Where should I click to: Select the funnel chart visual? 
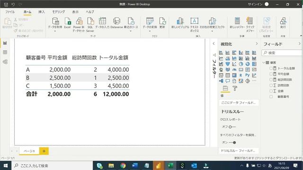click(x=228, y=64)
